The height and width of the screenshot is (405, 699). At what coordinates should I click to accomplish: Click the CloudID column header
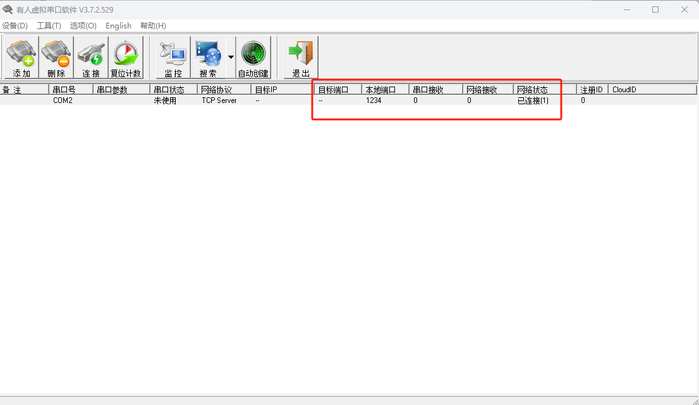(x=653, y=90)
